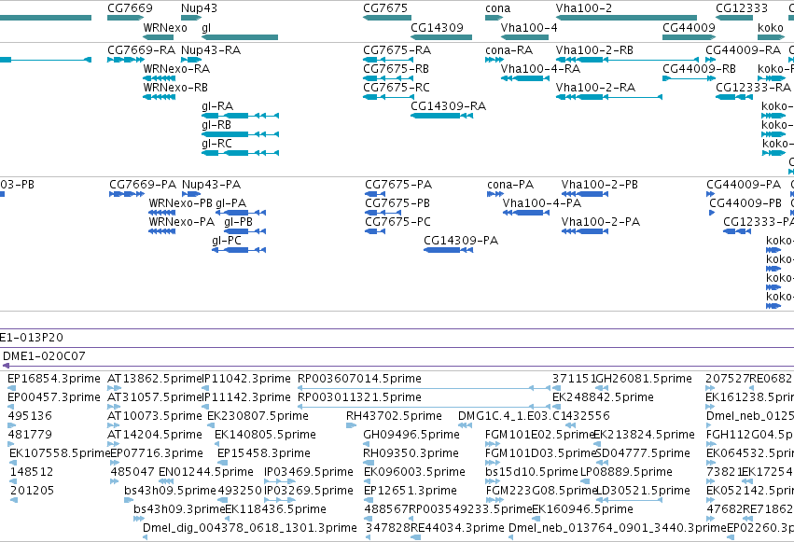794x542 pixels.
Task: Select the cona-RA transcript
Action: click(495, 60)
